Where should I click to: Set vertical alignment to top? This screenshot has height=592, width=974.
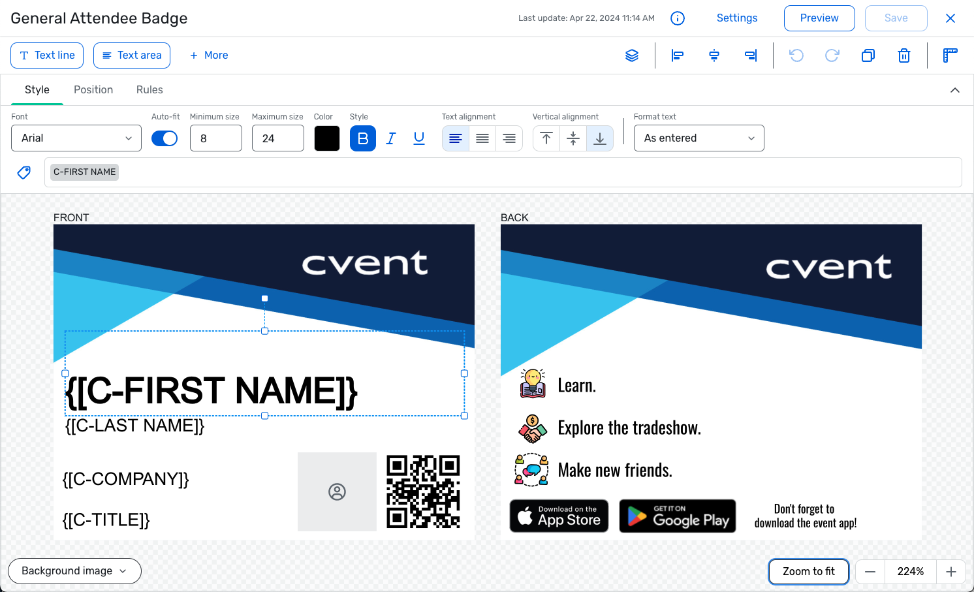[546, 138]
